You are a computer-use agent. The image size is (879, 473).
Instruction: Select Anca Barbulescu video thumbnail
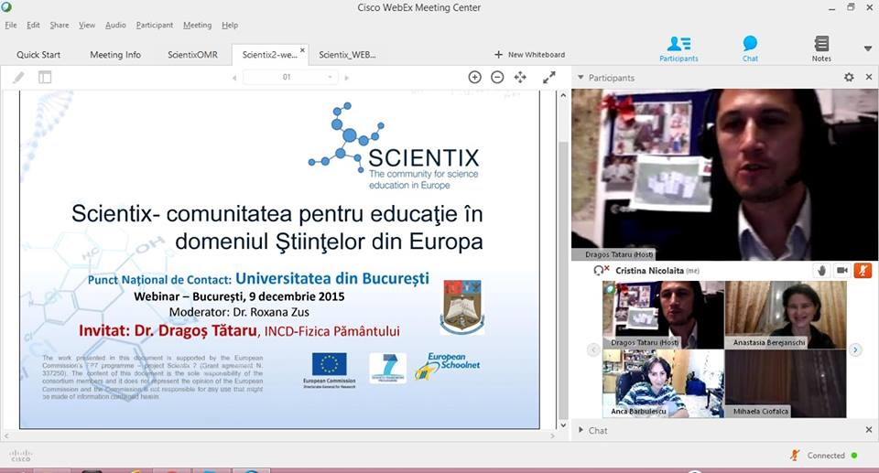point(663,384)
